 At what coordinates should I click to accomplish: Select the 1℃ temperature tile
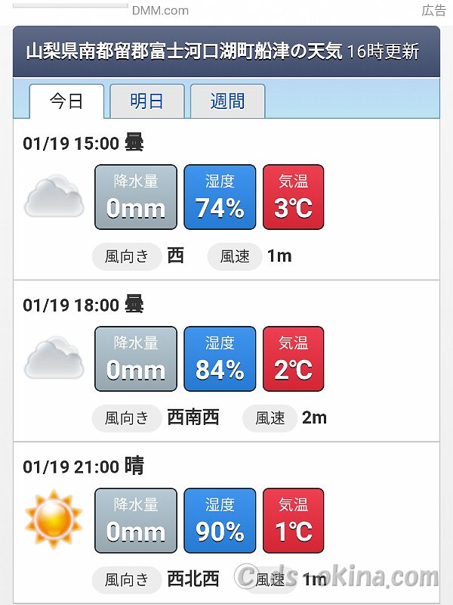pos(294,520)
